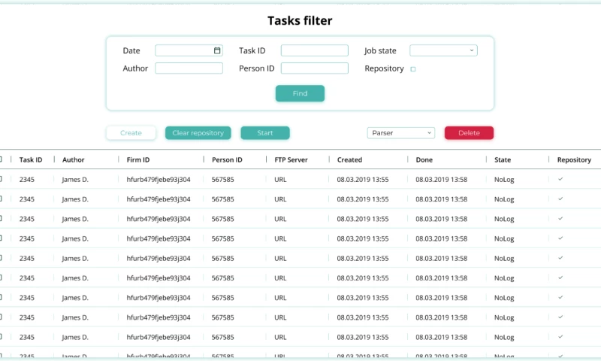Image resolution: width=601 pixels, height=361 pixels.
Task: Hit the Start button
Action: 264,133
